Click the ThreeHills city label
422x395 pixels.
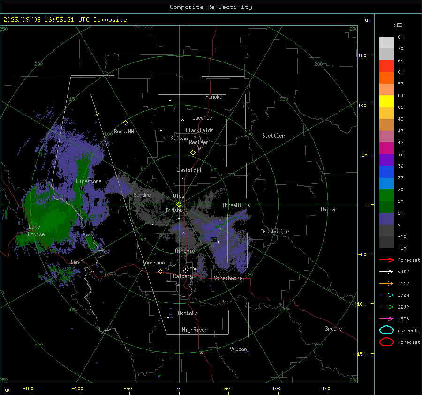(236, 205)
